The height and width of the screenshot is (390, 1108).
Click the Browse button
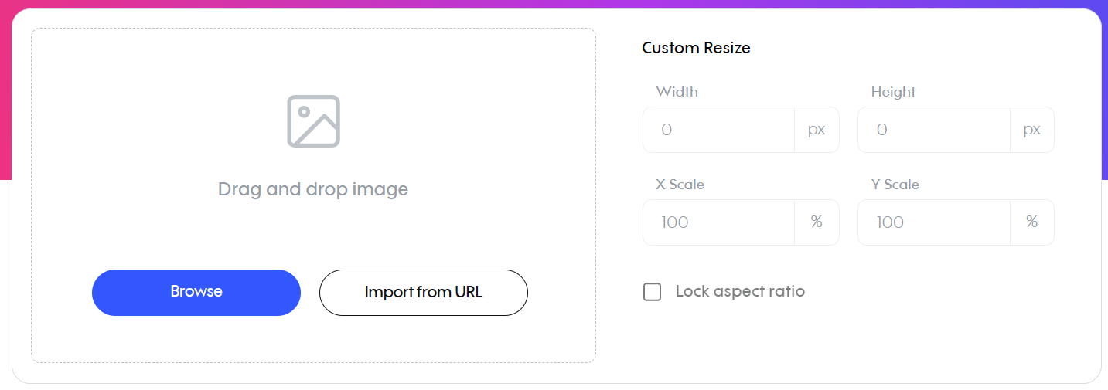coord(196,293)
